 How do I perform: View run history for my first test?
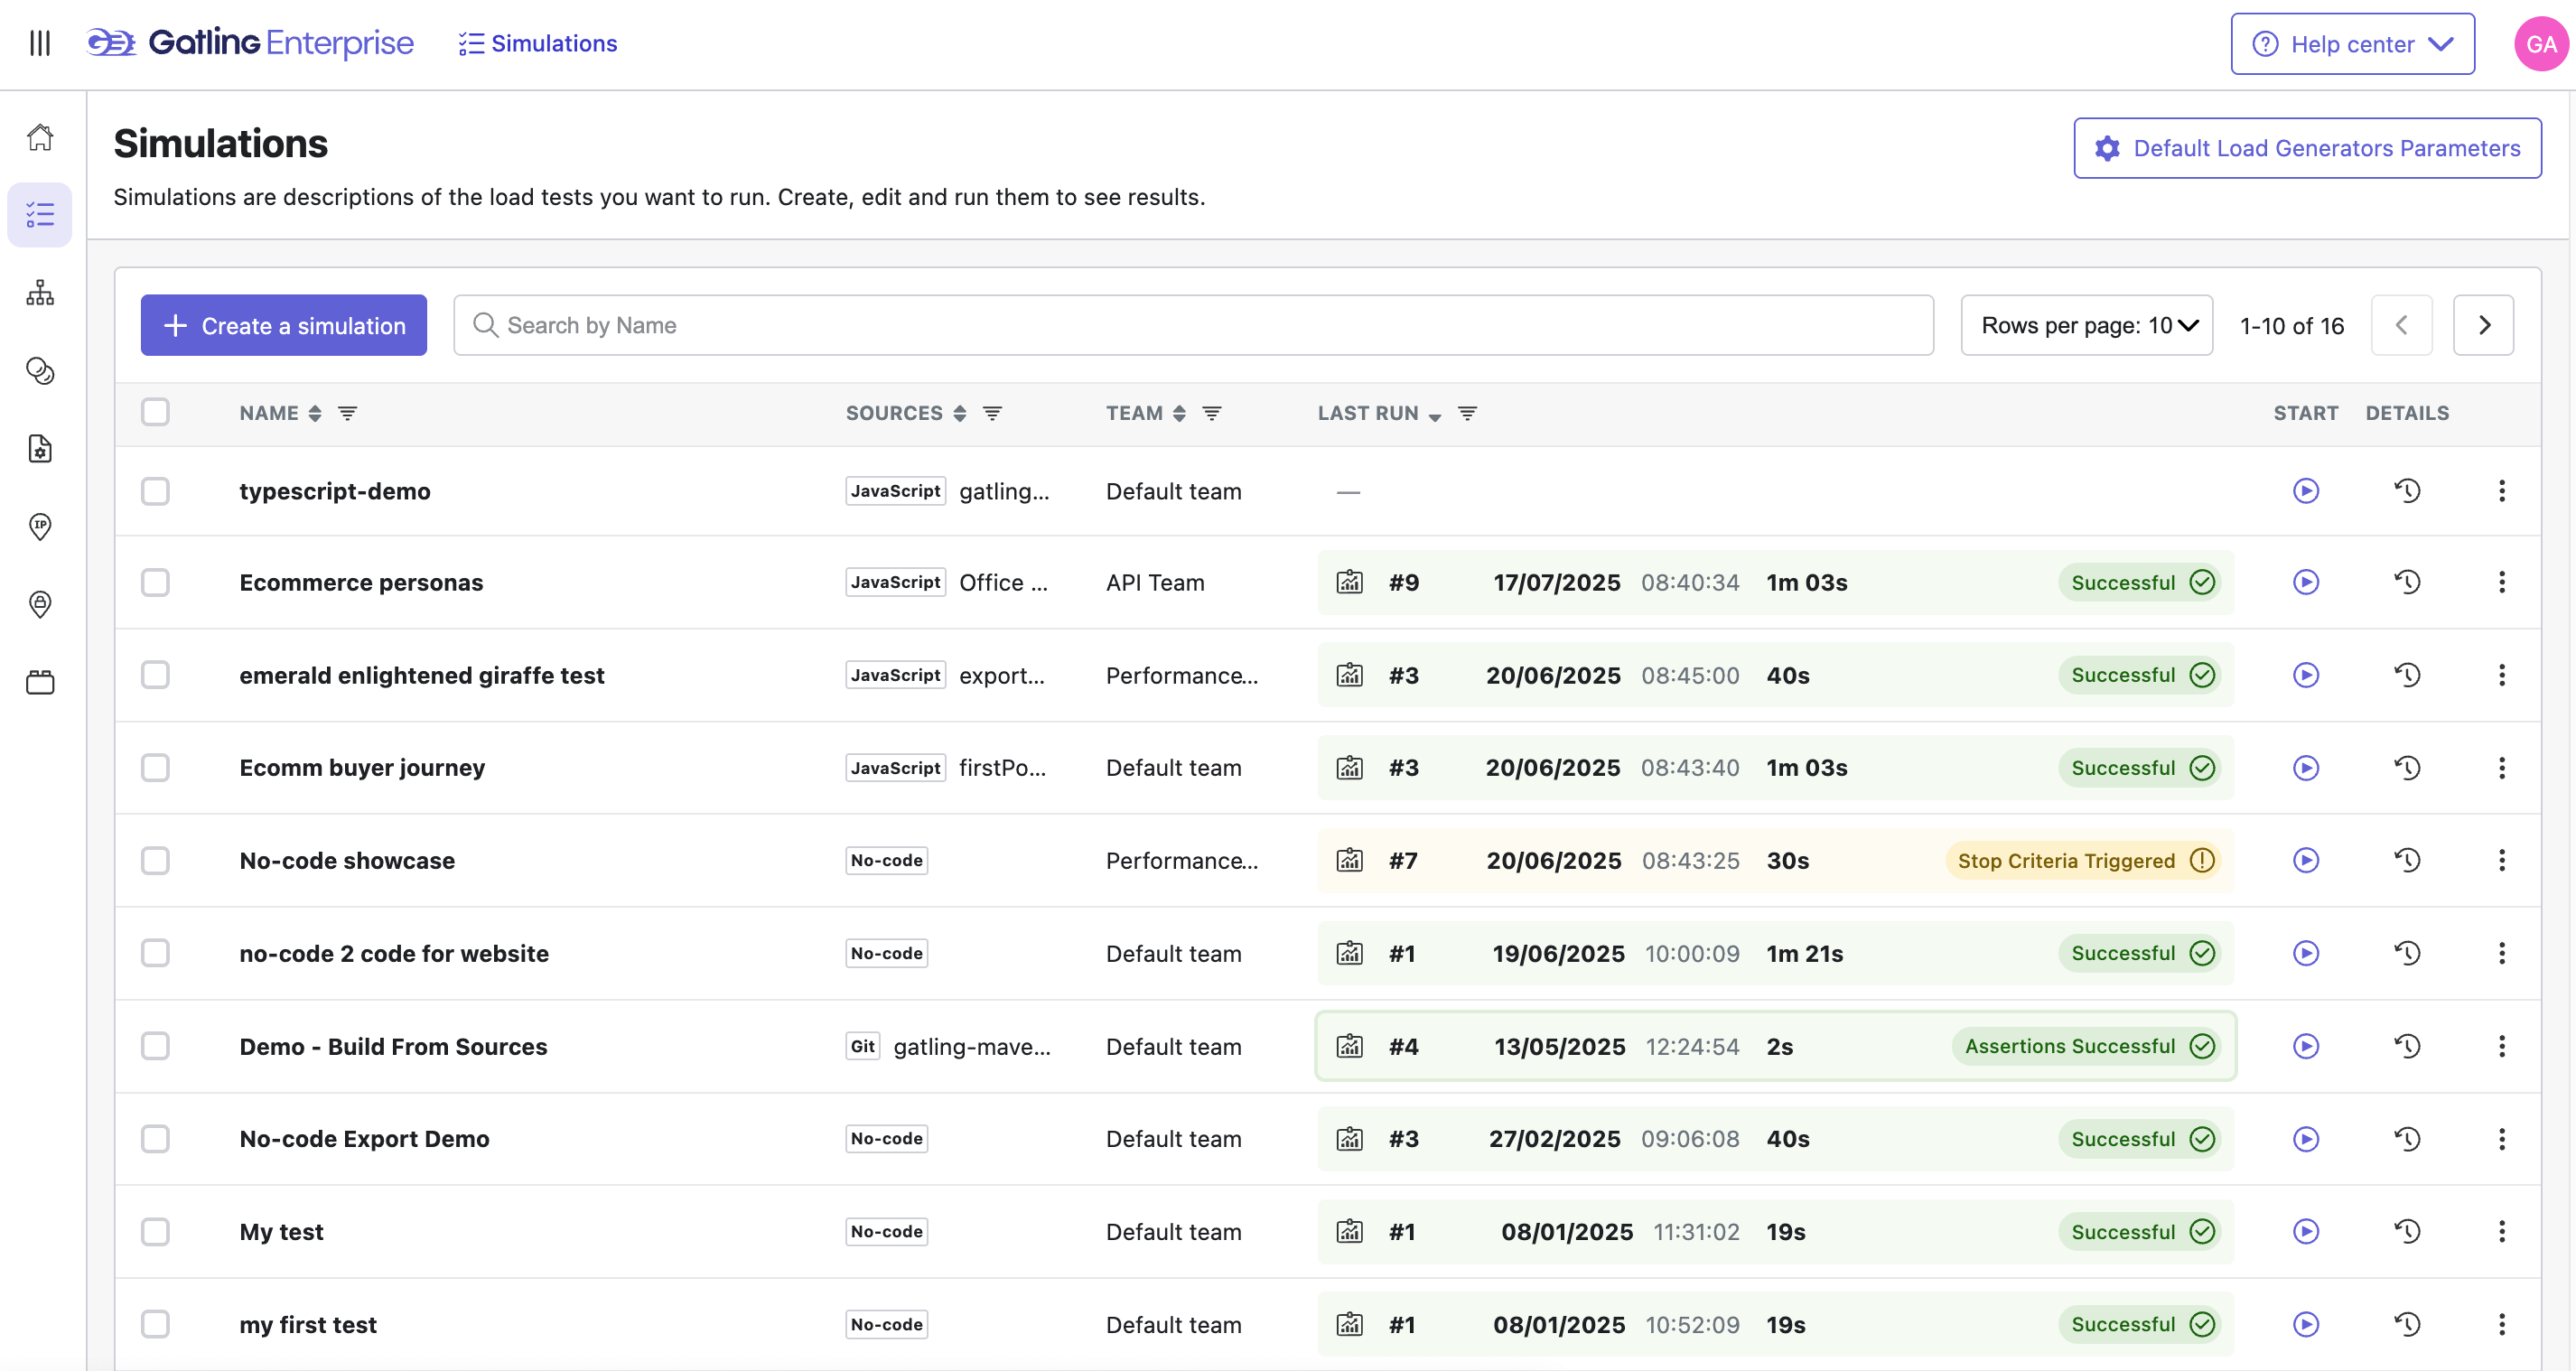2407,1324
